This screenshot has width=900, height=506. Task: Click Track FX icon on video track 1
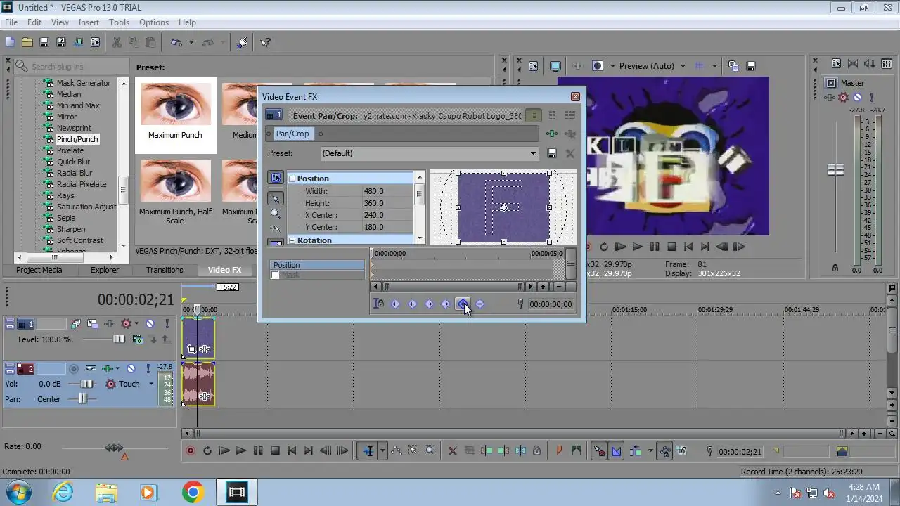coord(109,324)
